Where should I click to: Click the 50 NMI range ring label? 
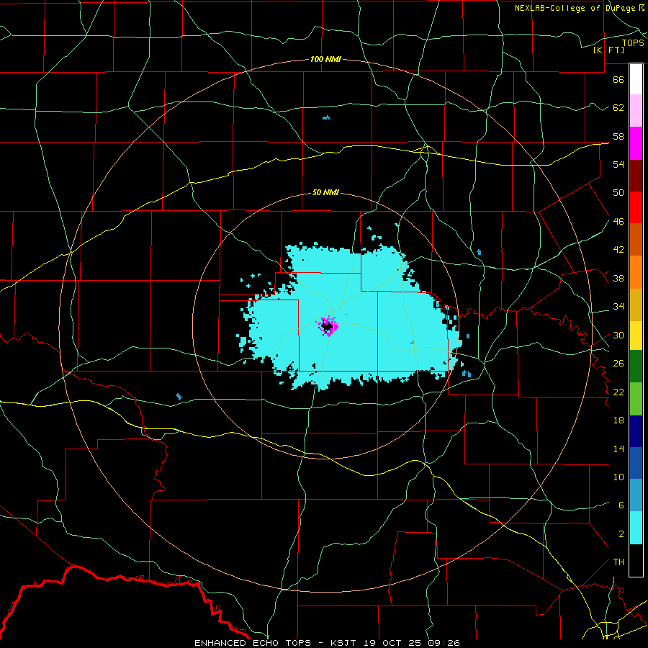coord(325,192)
